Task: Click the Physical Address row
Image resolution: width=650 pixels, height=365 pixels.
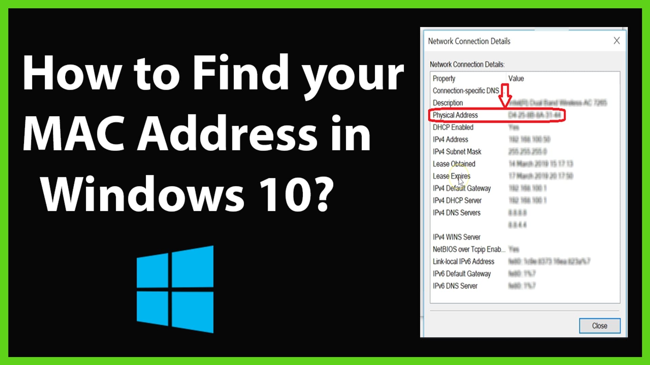Action: tap(497, 115)
